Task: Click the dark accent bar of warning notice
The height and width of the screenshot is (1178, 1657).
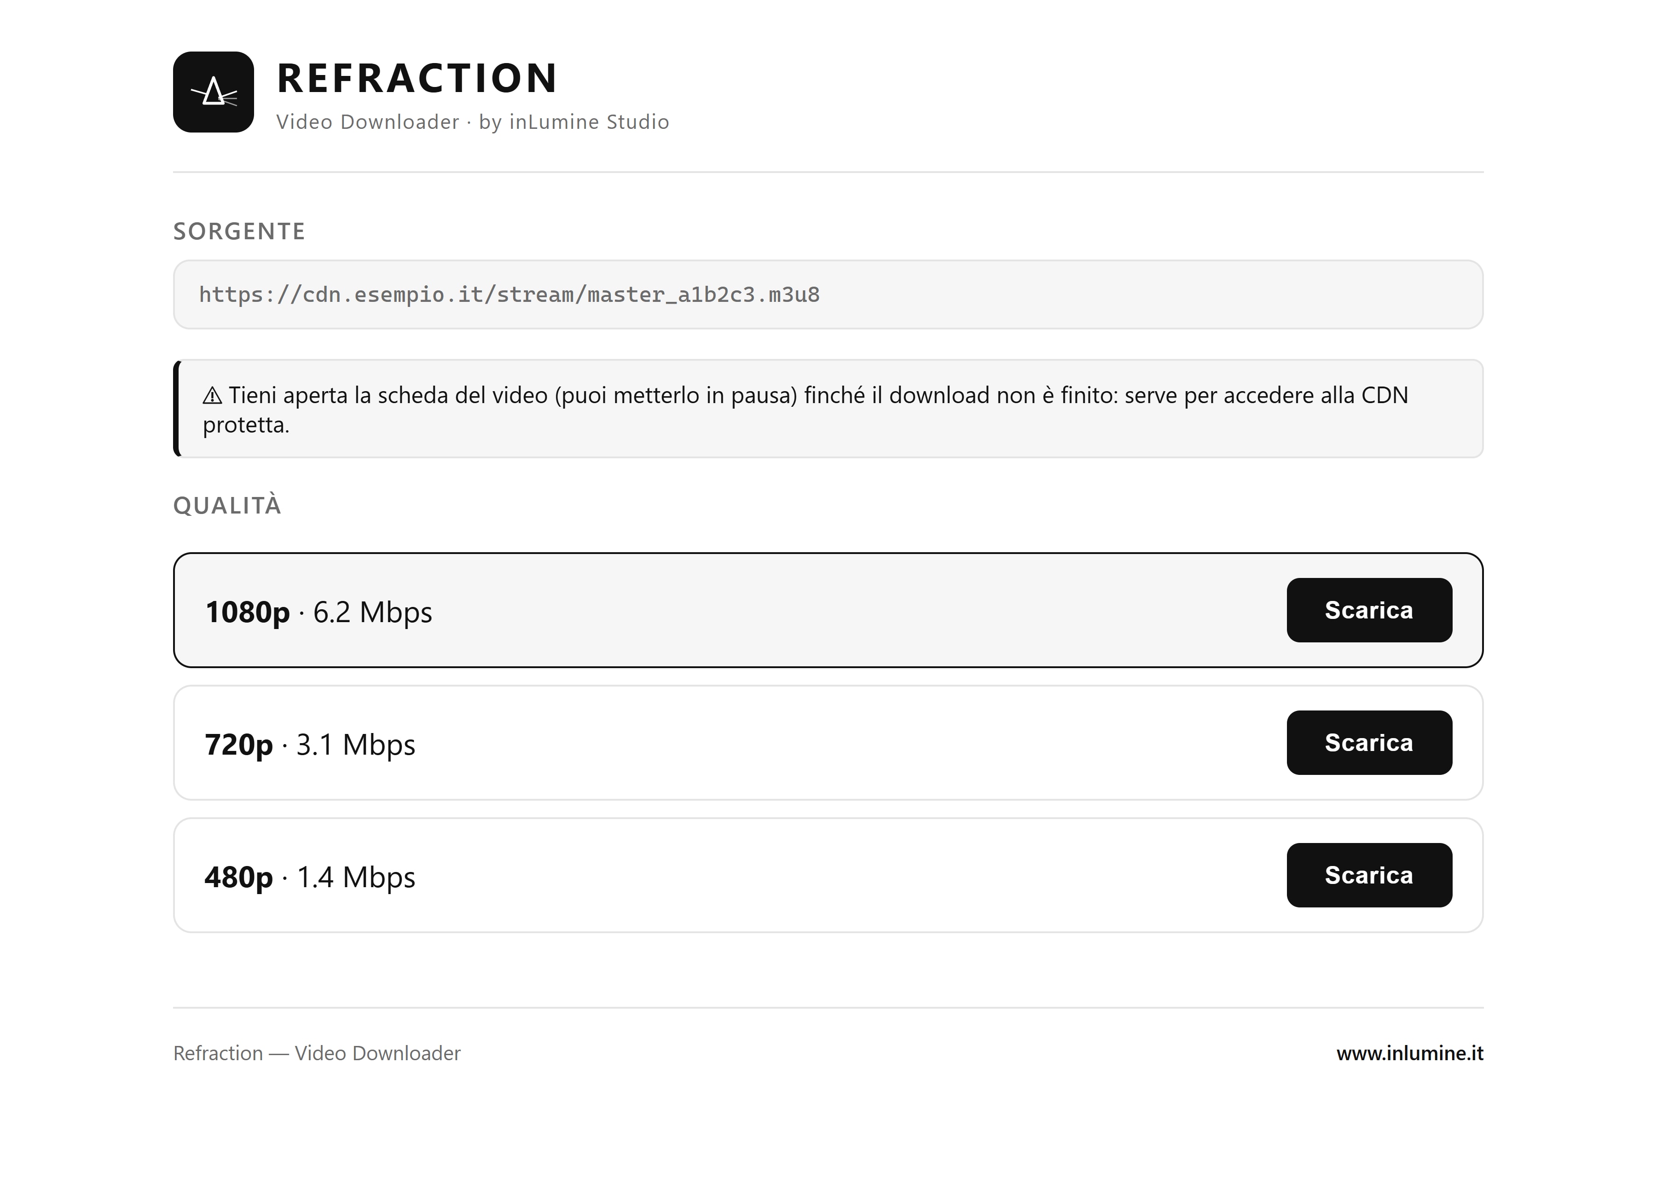Action: (x=176, y=408)
